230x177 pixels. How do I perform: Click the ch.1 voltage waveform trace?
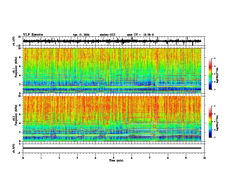[x=112, y=41]
